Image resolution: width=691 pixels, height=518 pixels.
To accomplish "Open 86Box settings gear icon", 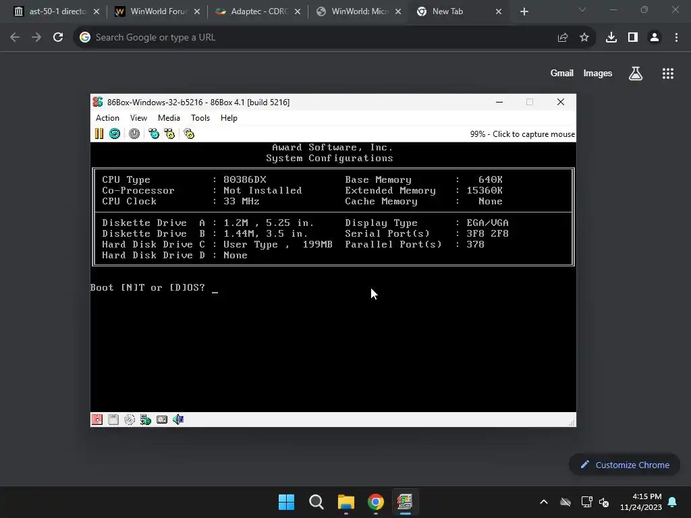I will (x=189, y=134).
